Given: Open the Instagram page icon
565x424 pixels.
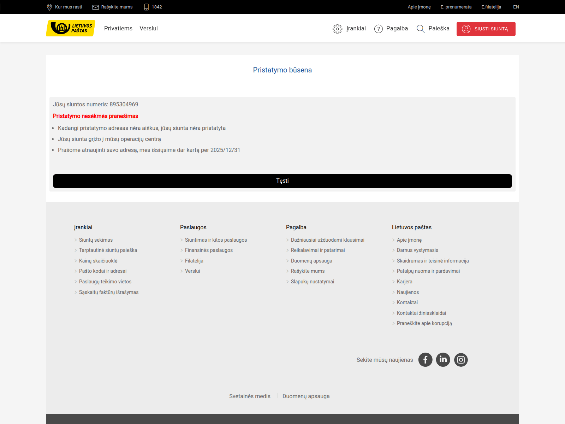Looking at the screenshot, I should [x=461, y=360].
